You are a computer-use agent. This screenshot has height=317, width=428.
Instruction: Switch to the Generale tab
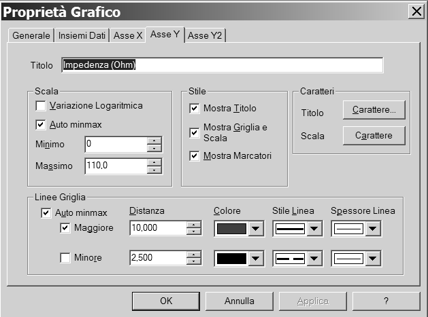tap(31, 35)
